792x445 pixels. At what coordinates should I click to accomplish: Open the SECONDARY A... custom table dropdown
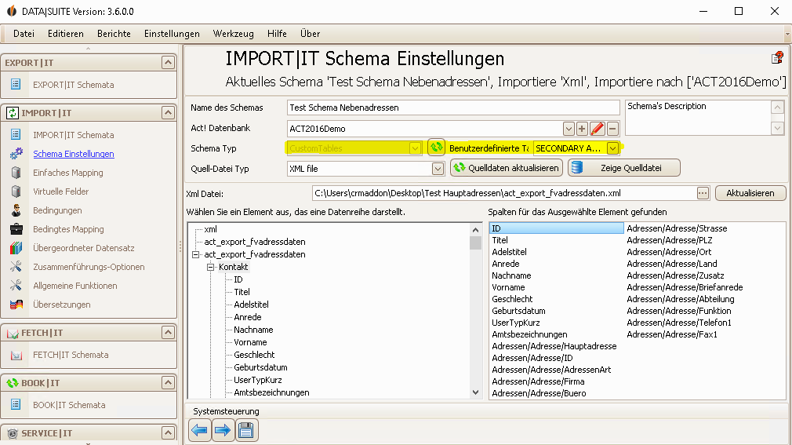coord(612,148)
